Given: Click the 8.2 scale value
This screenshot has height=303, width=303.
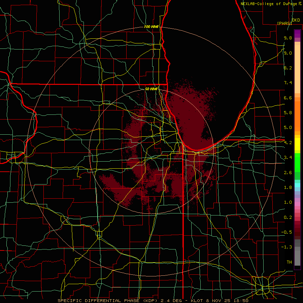Looking at the screenshot, I should 288,68.
